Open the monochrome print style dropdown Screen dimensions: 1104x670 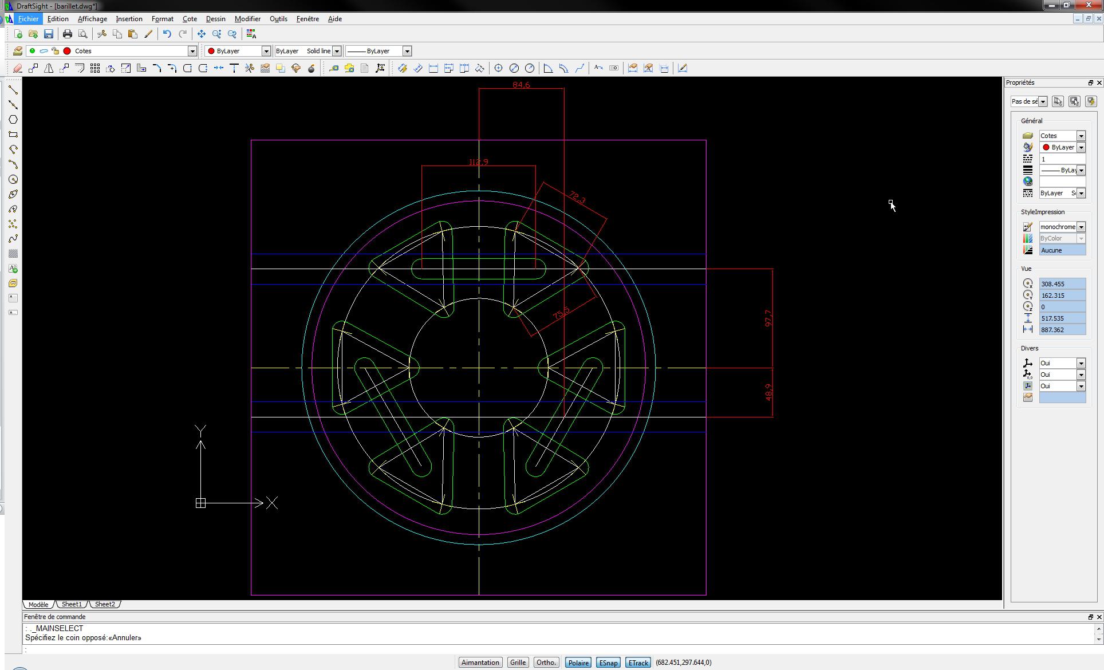(x=1081, y=227)
